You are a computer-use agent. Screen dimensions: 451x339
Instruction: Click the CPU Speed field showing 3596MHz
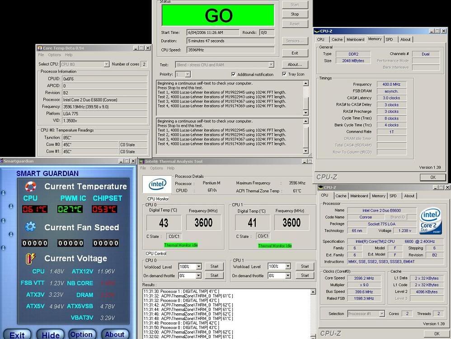point(230,50)
